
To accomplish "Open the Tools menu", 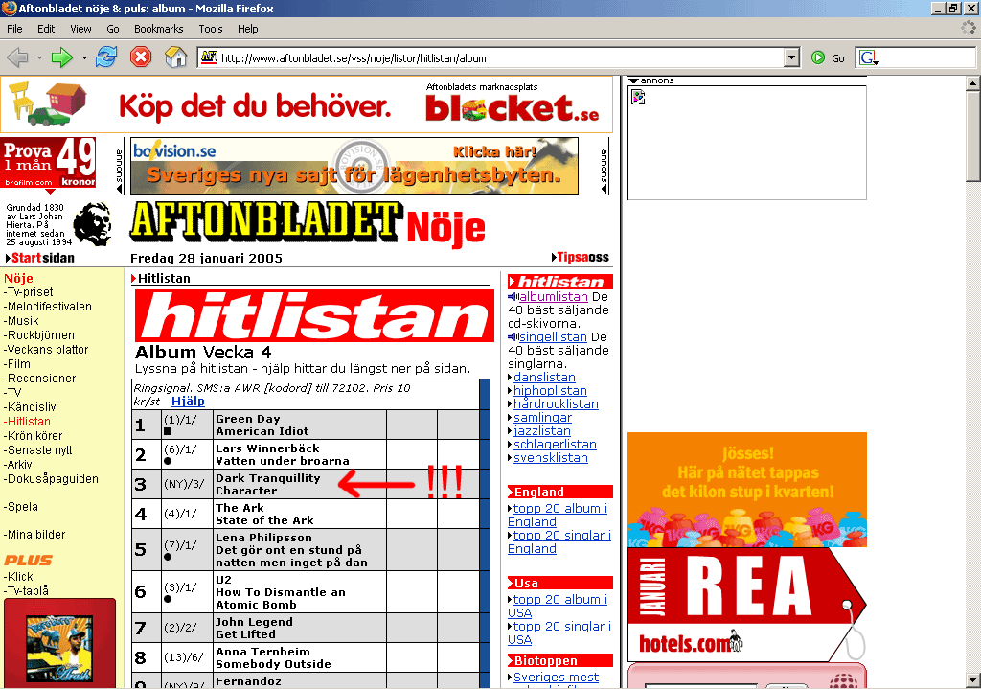I will (210, 29).
